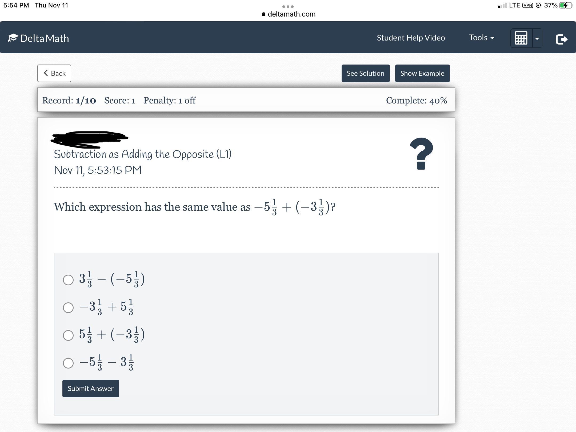Go back with the Back button
This screenshot has height=432, width=576.
tap(54, 73)
